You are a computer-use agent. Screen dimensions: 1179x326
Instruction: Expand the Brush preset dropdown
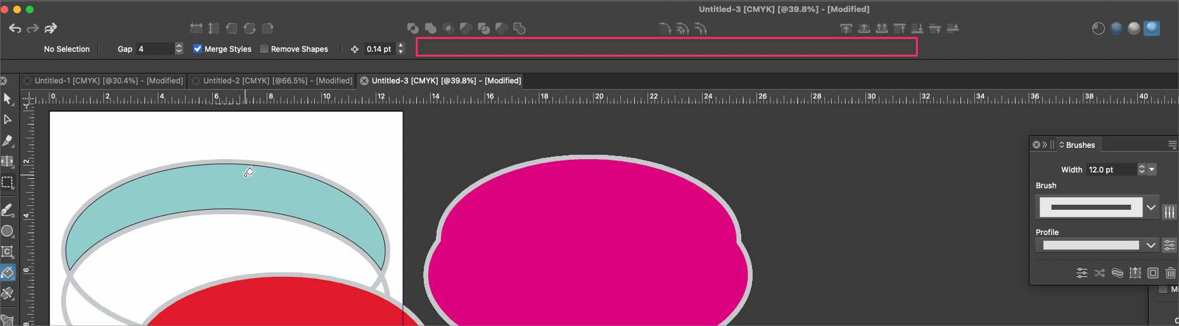(1151, 207)
